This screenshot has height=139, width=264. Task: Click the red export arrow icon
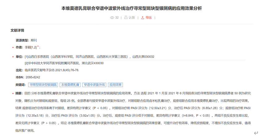click(142, 18)
